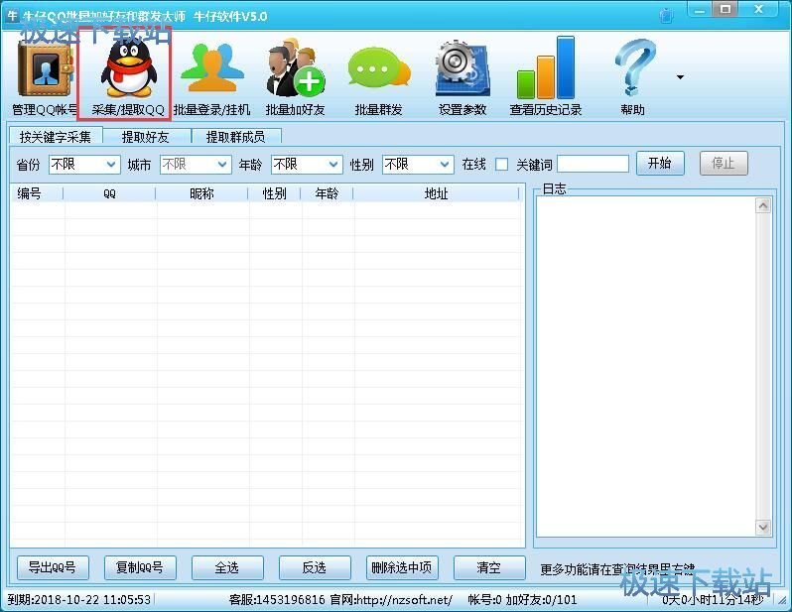Screen dimensions: 792x612
Task: Click 客服:1453196816 in status bar
Action: coord(277,600)
